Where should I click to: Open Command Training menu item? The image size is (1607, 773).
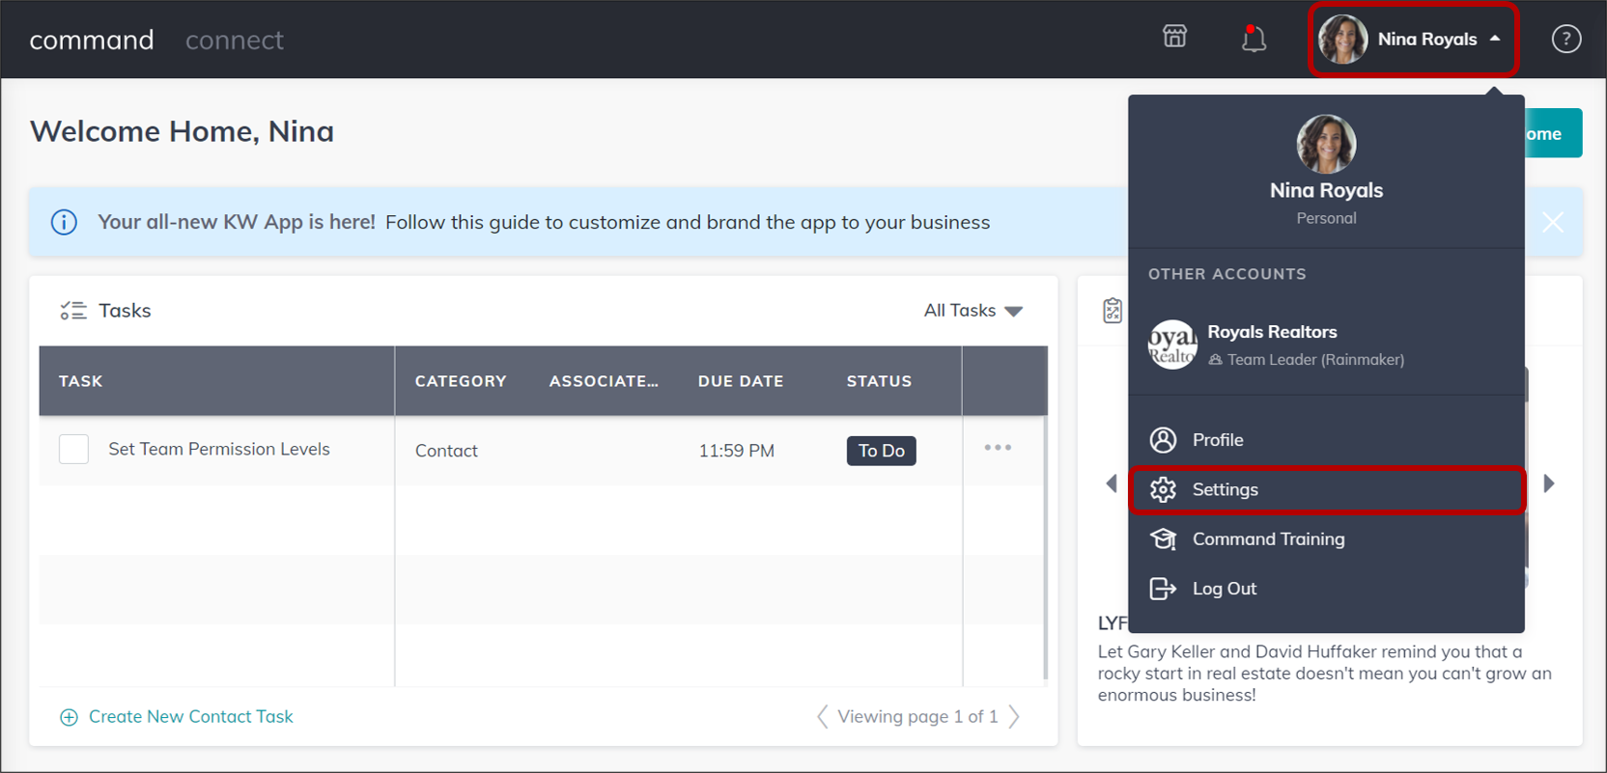coord(1326,539)
